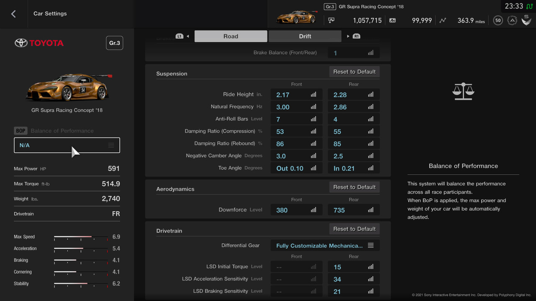Select rear Negative Camber 2.5 field
Viewport: 536px width, 301px height.
point(354,156)
